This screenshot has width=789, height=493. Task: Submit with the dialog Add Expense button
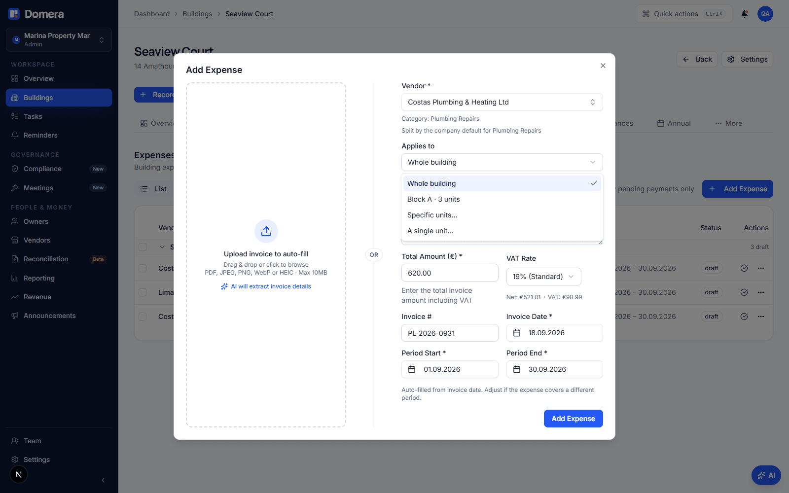tap(573, 419)
